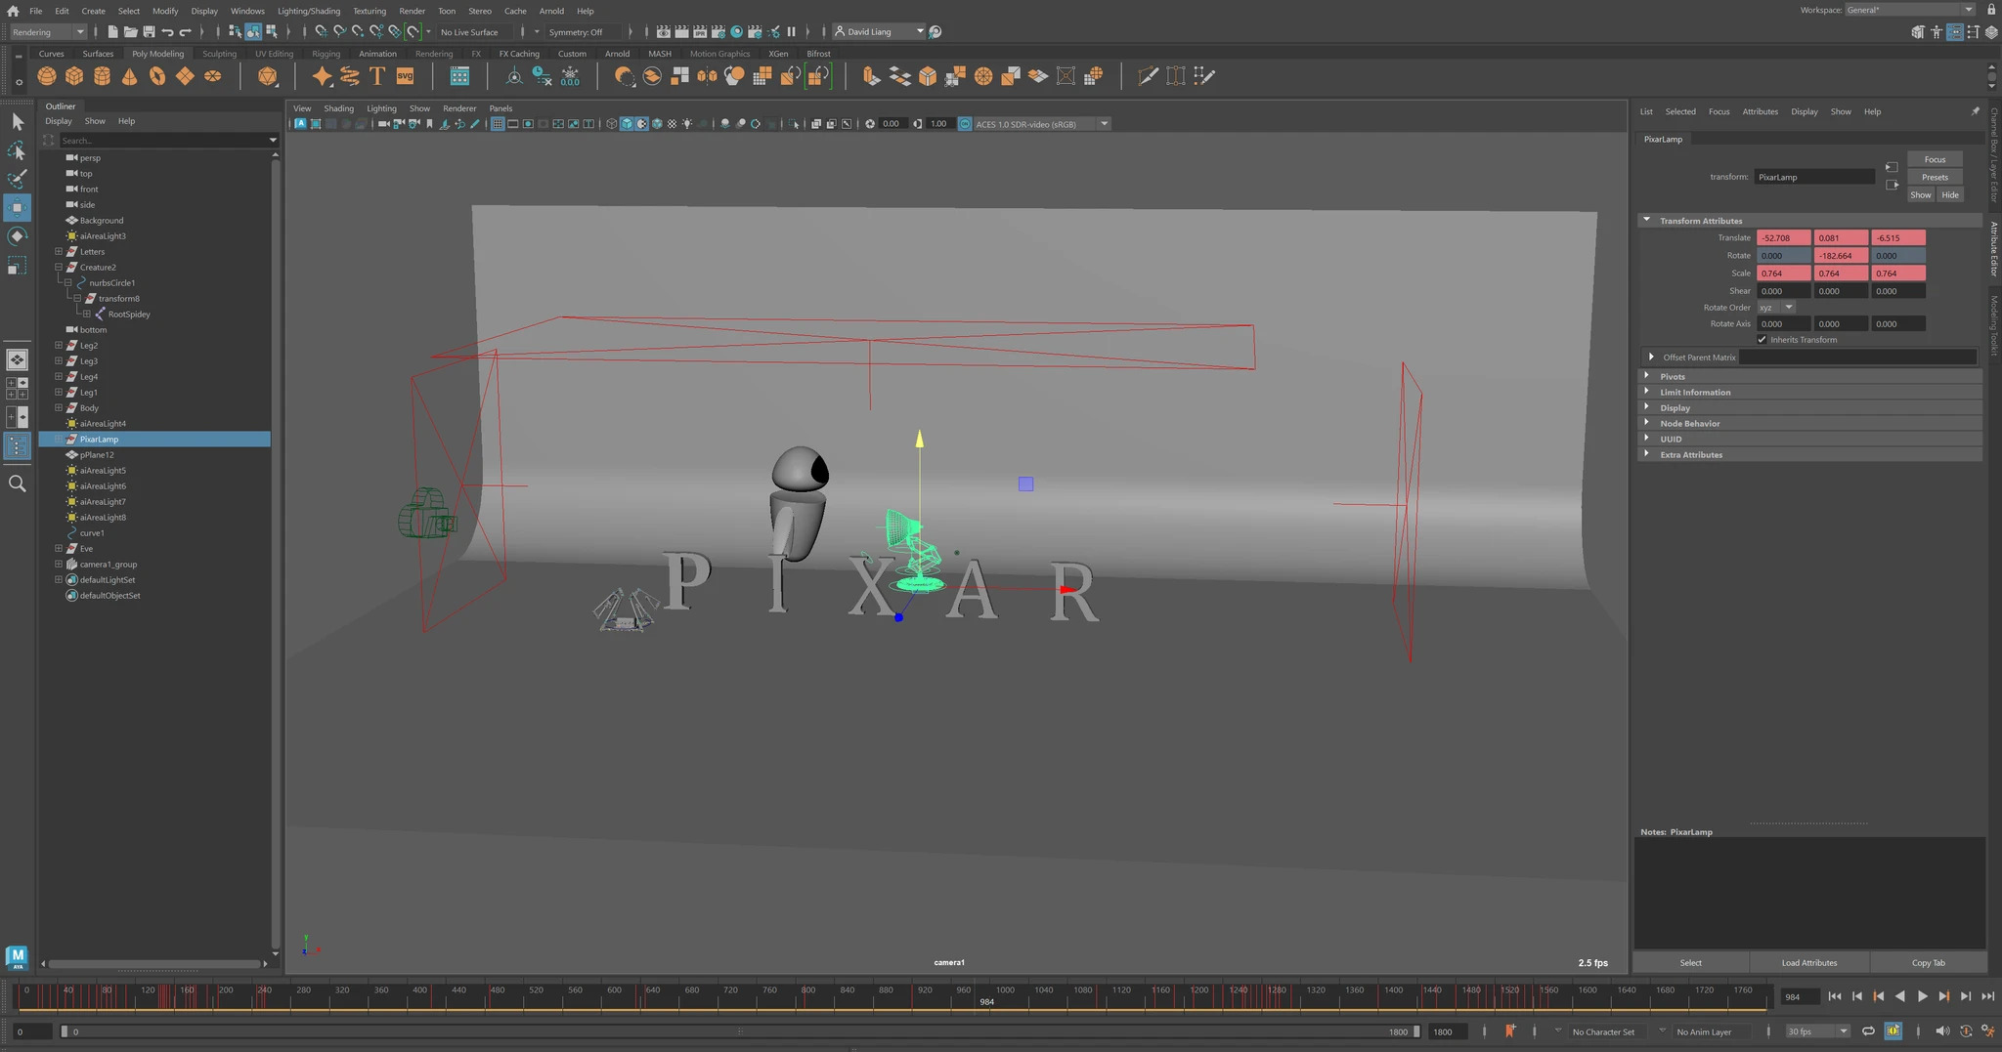Screen dimensions: 2002x1052
Task: Click the Maya logo icon at bottom left
Action: 17,956
